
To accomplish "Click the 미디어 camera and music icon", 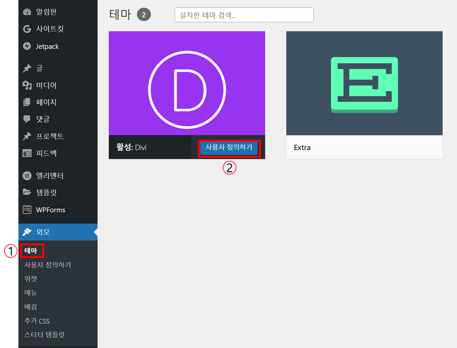I will (27, 85).
